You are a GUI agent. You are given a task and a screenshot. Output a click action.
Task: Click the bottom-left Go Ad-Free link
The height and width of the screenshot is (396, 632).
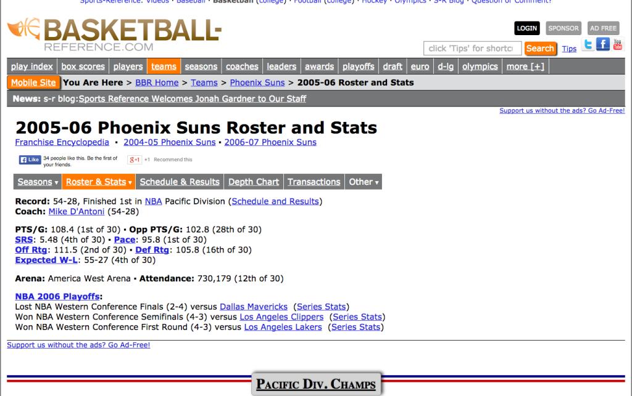[78, 345]
